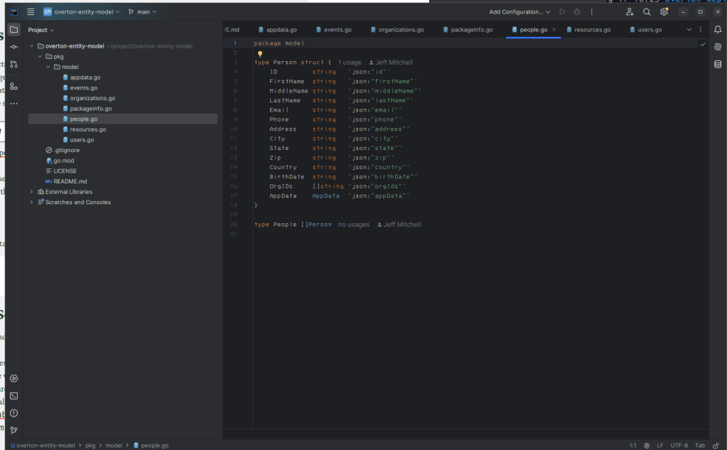Screen dimensions: 727x450
Task: Open the Git tool window icon
Action: (x=14, y=430)
